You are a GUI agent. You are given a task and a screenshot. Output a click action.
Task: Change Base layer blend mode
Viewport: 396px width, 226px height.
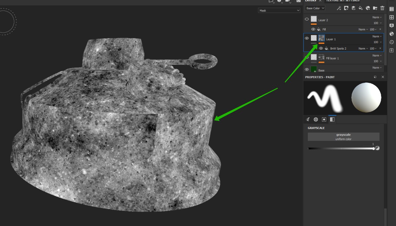pyautogui.click(x=377, y=68)
